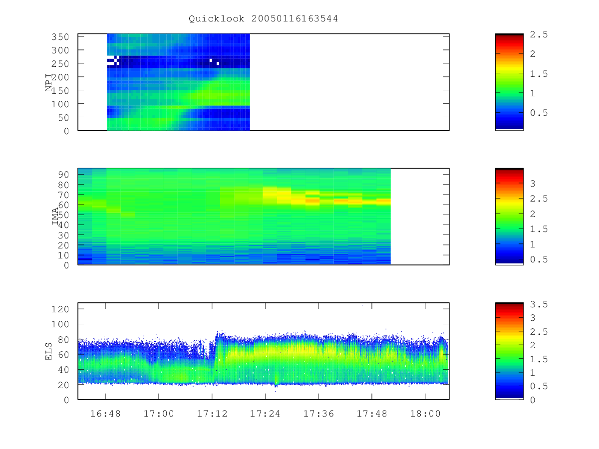The width and height of the screenshot is (599, 449).
Task: Click the 17:36 time tick label
Action: pyautogui.click(x=318, y=414)
